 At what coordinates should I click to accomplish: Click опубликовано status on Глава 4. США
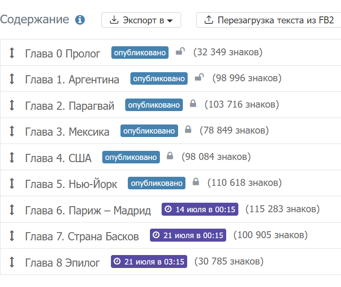pos(131,157)
